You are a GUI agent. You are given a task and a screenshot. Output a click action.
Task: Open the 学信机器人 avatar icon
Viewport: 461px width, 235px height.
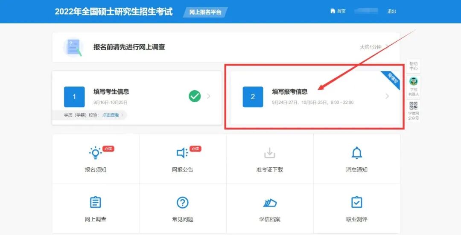coord(413,81)
